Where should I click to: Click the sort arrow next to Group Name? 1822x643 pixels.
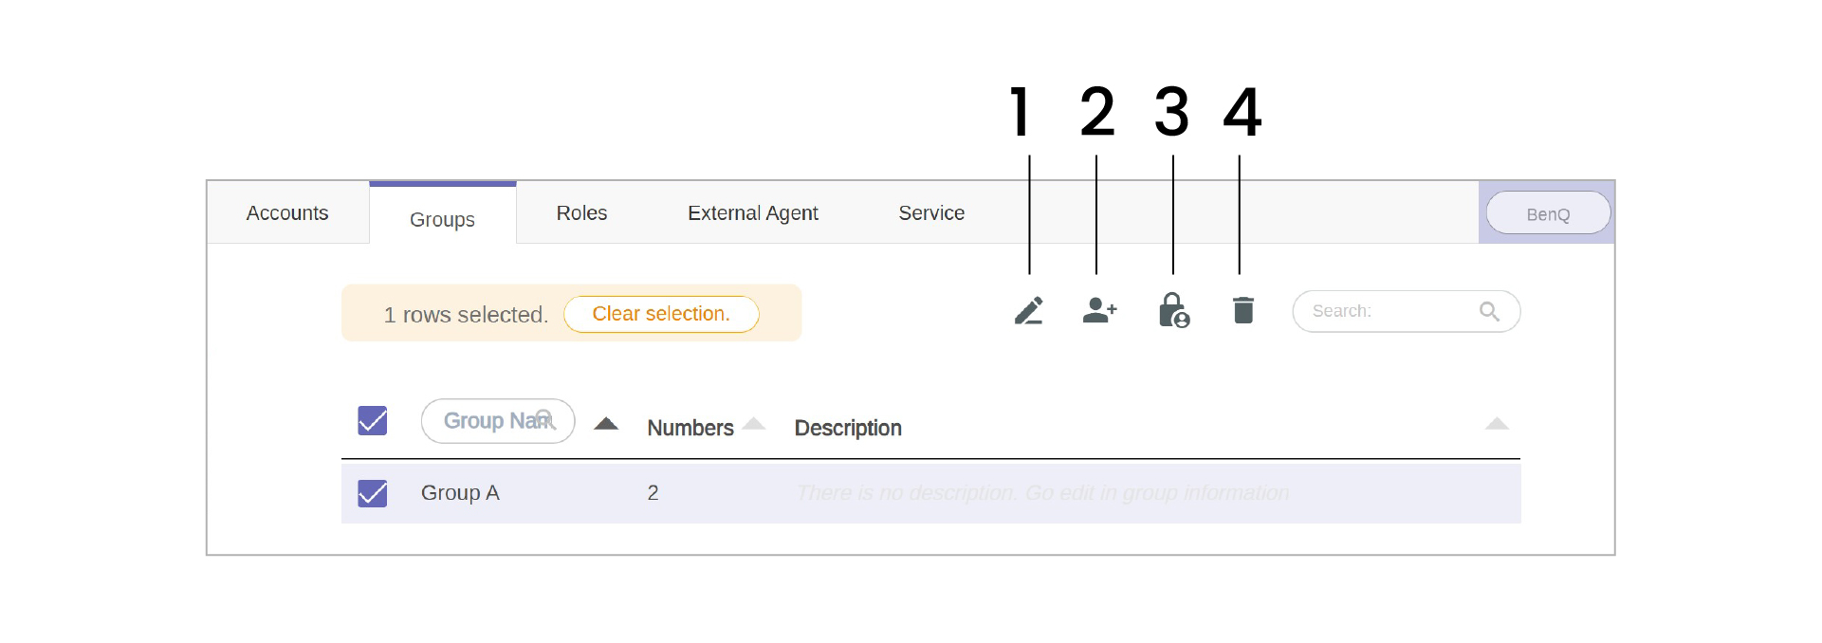(x=606, y=423)
